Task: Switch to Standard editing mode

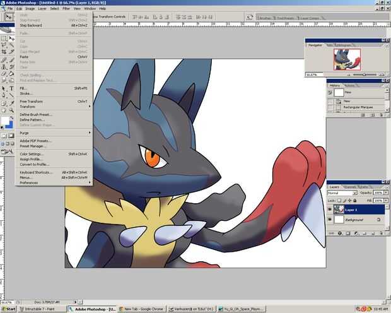Action: point(4,136)
